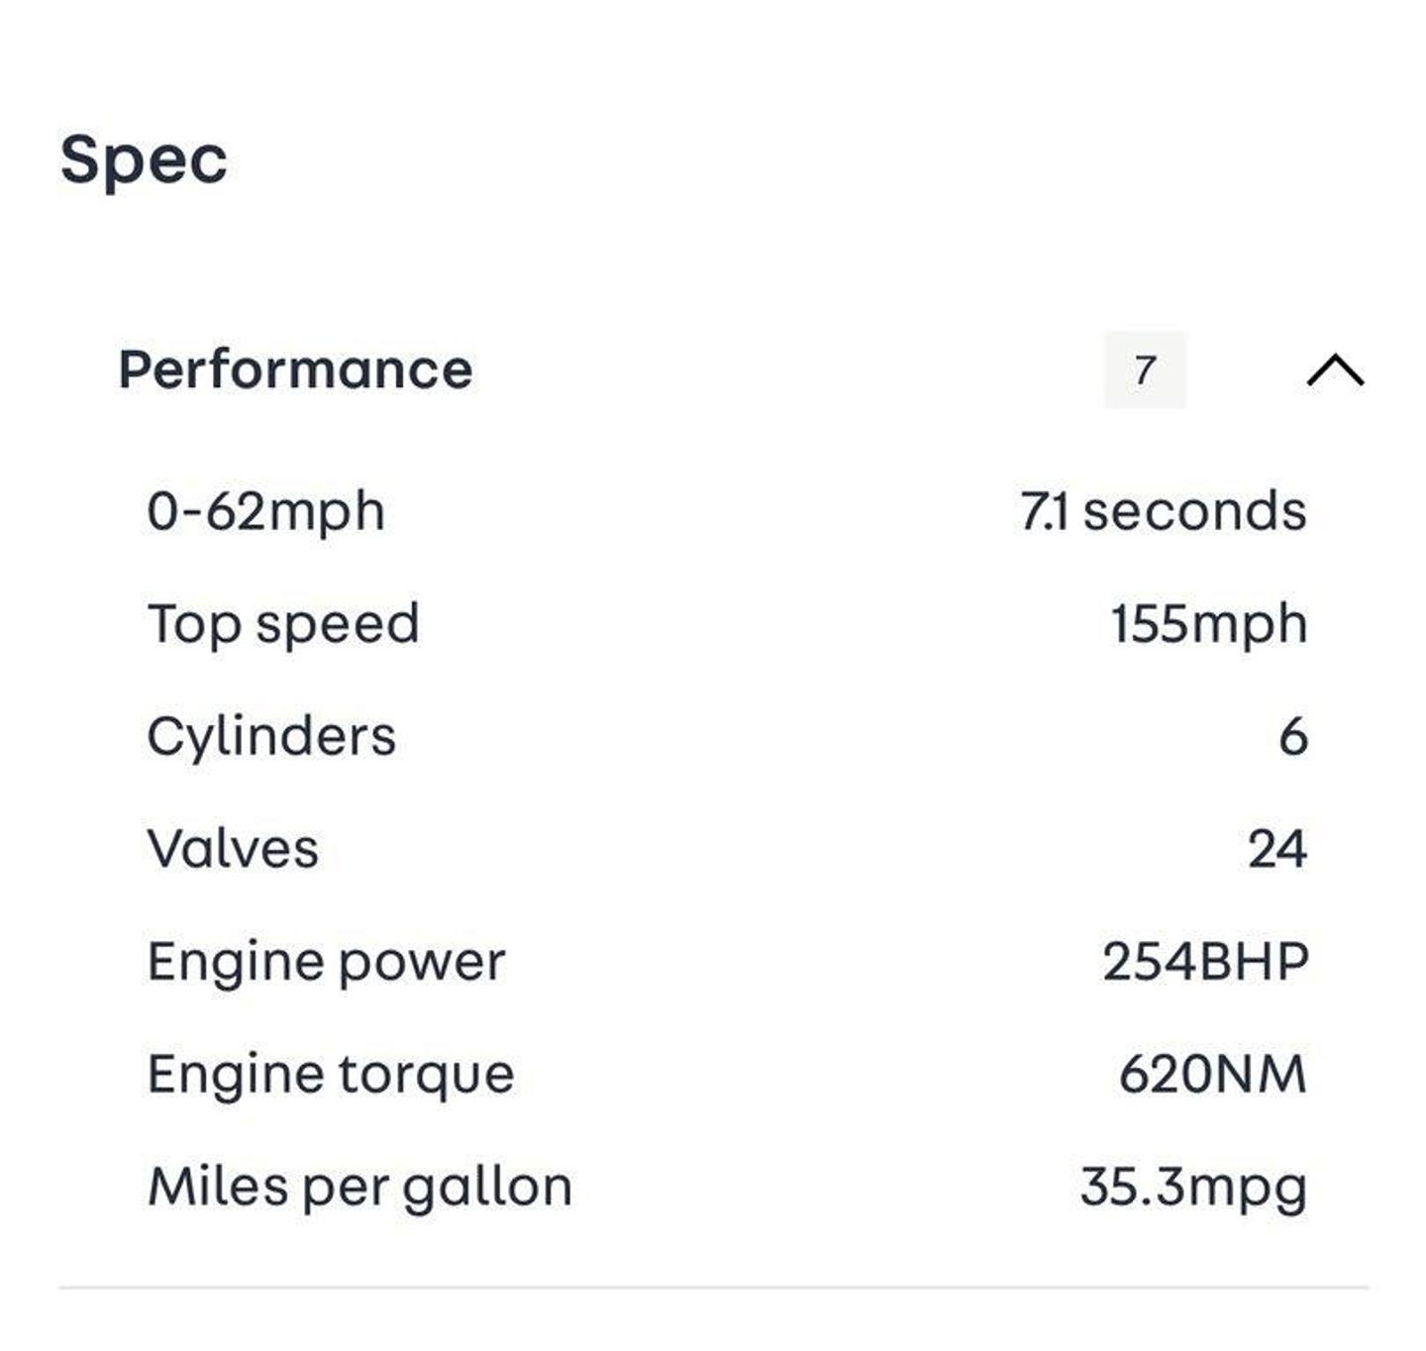Screen dimensions: 1426x1351
Task: Click the upward arrow beside Performance
Action: pos(1335,370)
